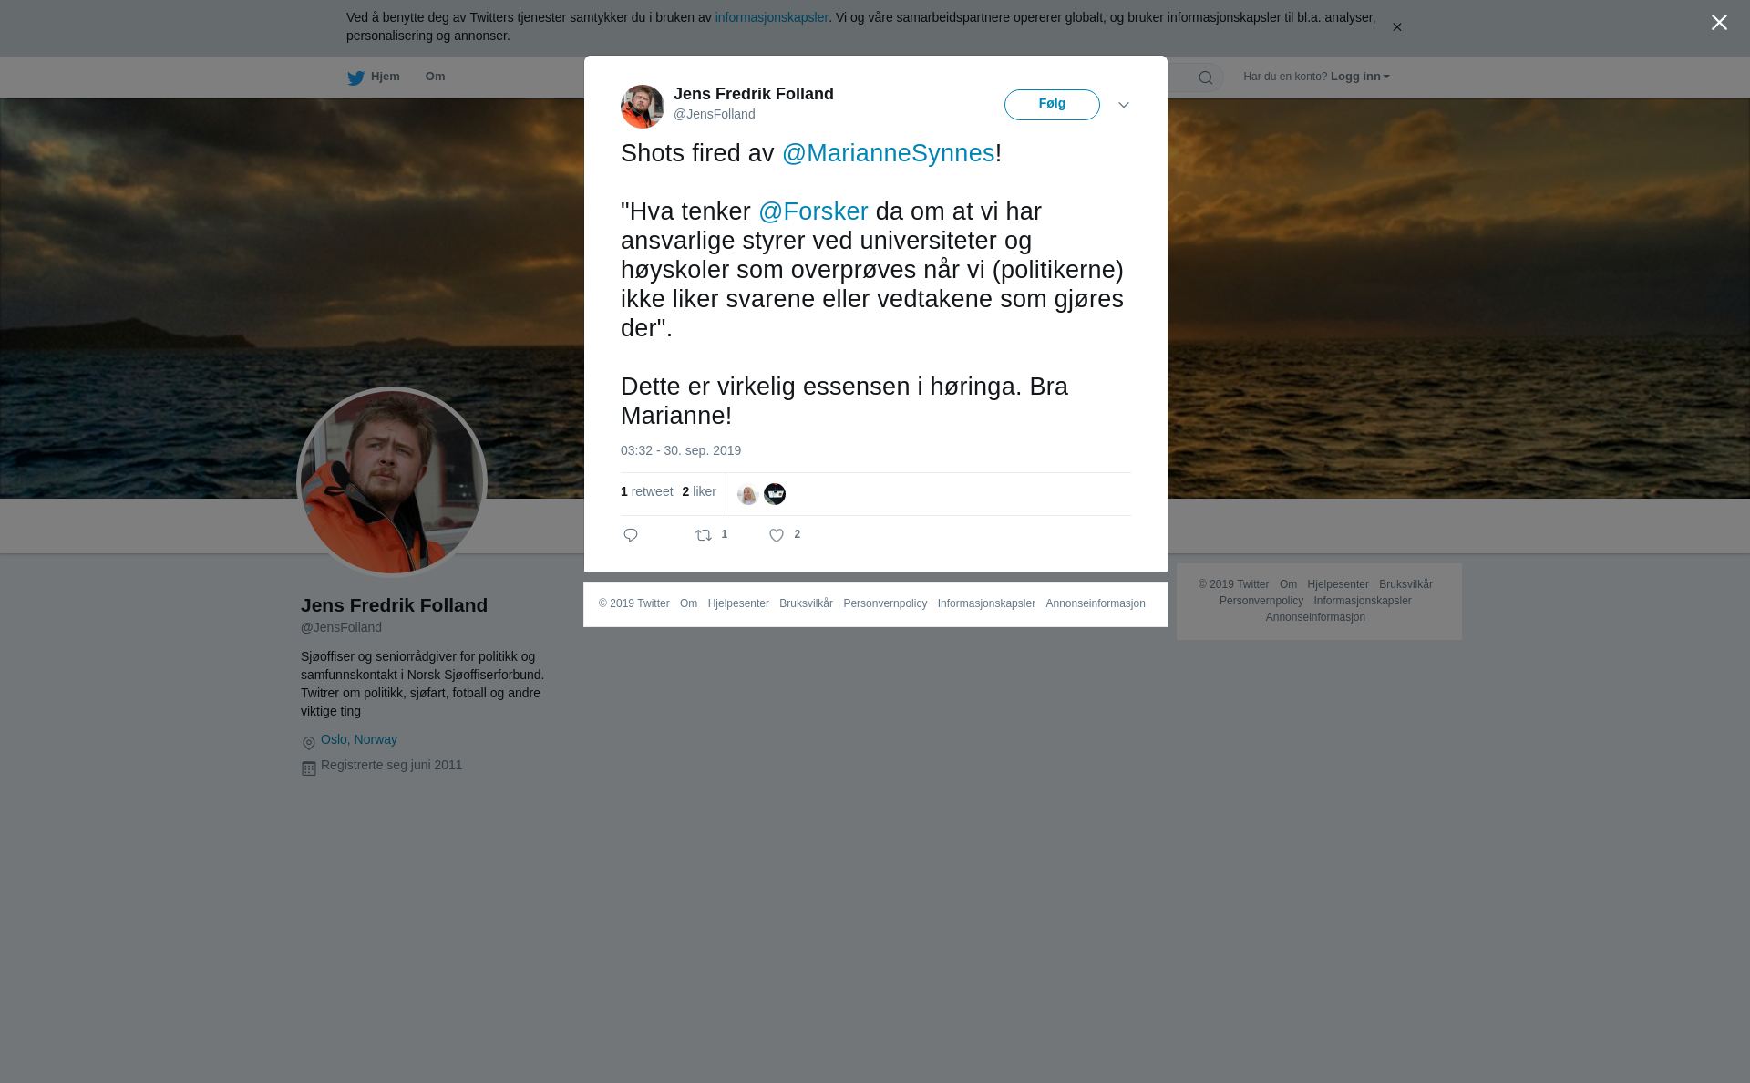1750x1083 pixels.
Task: Click the Twitter bird Hjem icon
Action: pos(355,77)
